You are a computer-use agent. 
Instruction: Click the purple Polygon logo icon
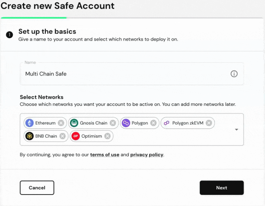tap(126, 123)
